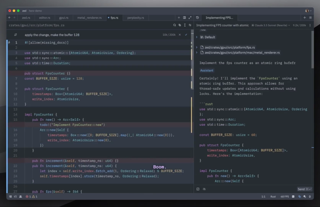The image size is (320, 207).
Task: Click the quote selection icon below assistant
Action: [198, 189]
